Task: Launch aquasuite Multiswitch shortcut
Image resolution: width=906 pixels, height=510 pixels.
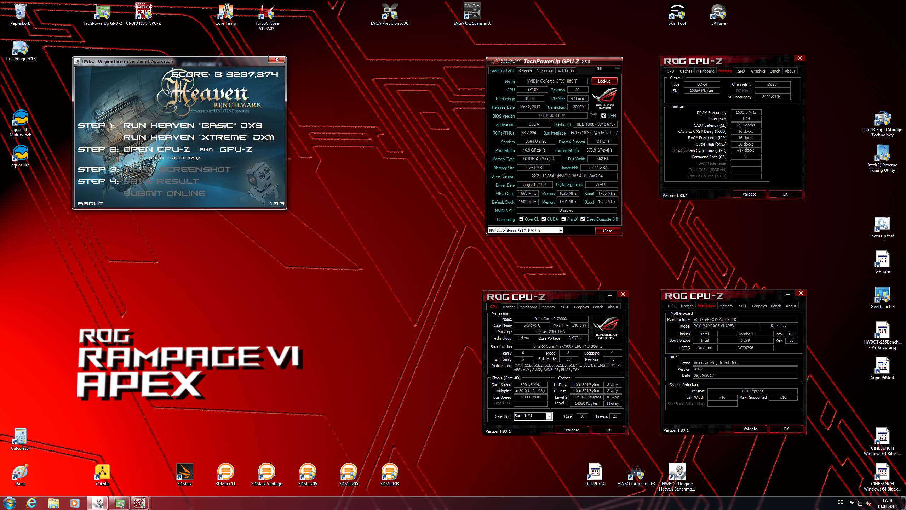Action: (x=20, y=123)
